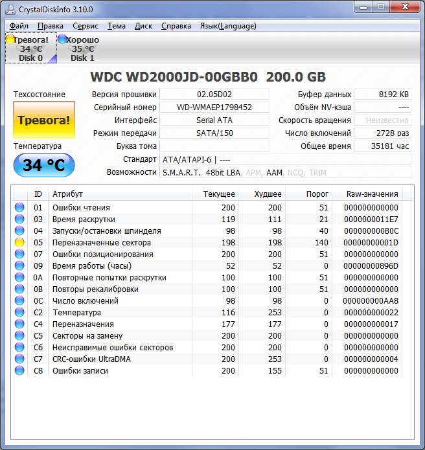
Task: Select raw value 000000000022 of Температура
Action: (371, 313)
